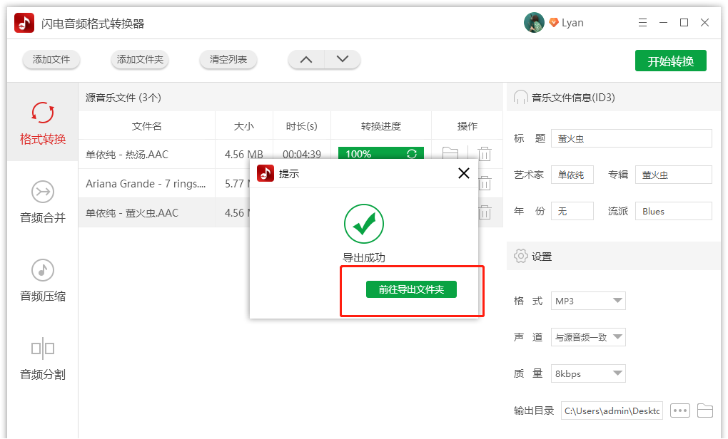Screen dimensions: 728x439
Task: Expand the 声道 dropdown
Action: coord(587,337)
